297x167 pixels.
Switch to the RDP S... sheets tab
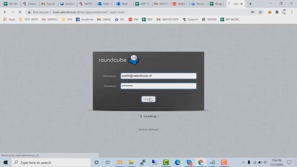pos(142,4)
